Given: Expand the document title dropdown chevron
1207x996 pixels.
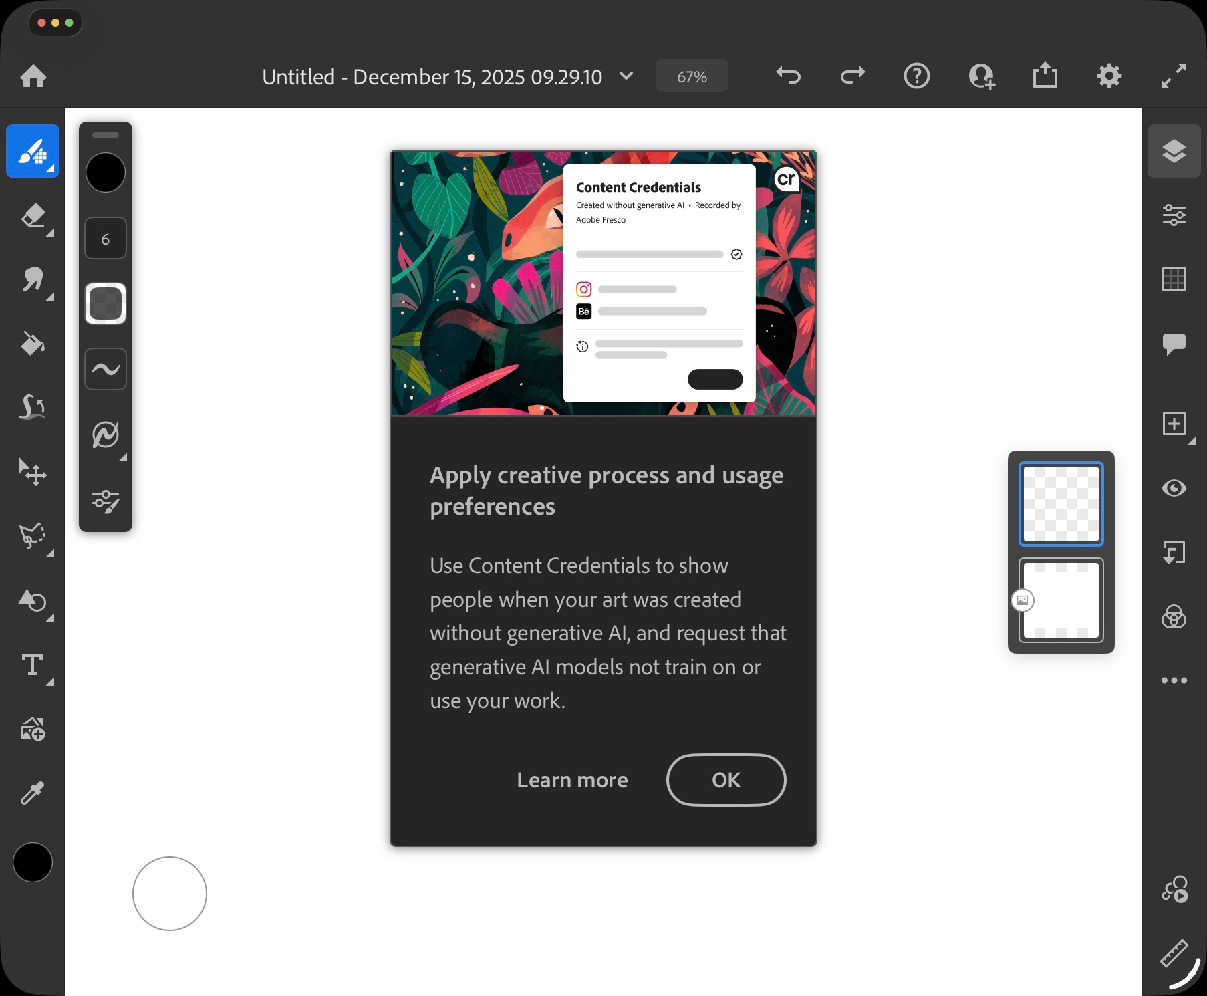Looking at the screenshot, I should point(626,76).
